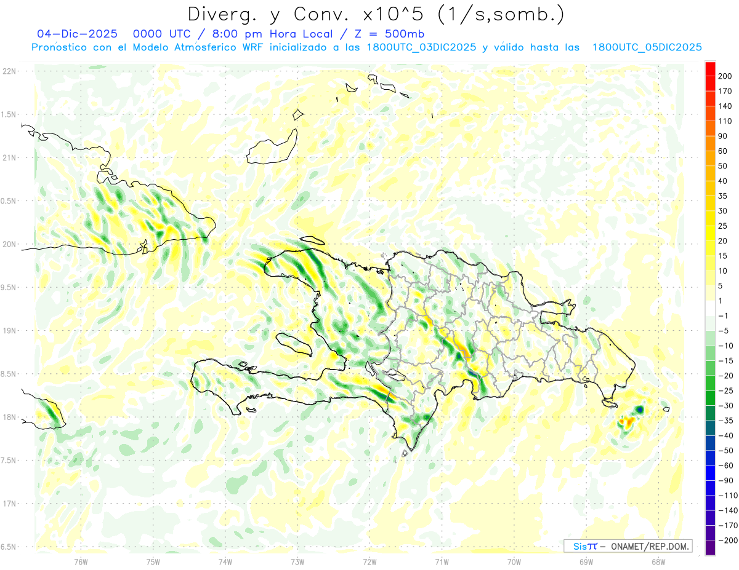Click the orange colorbar segment between 60 and 90

[x=711, y=143]
